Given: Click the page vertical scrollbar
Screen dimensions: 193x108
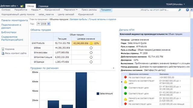Looking at the screenshot, I should 191,48.
